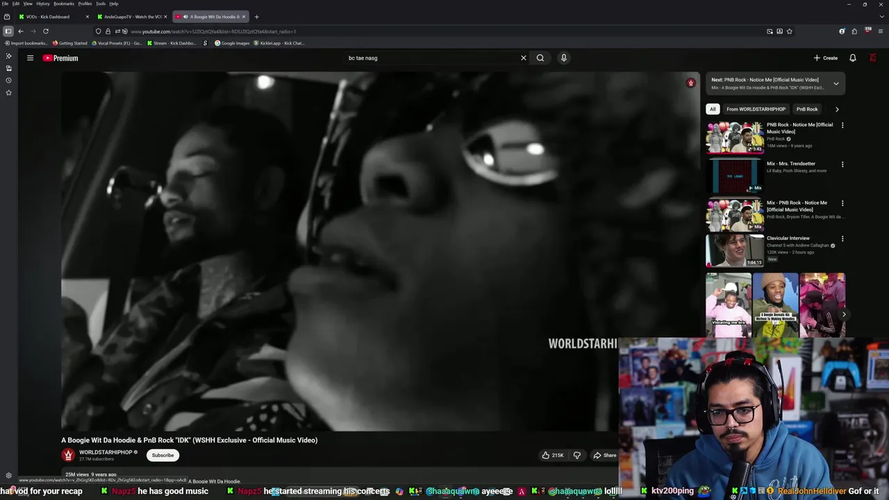Open options for Clavicular Interview
889x500 pixels.
(x=842, y=239)
